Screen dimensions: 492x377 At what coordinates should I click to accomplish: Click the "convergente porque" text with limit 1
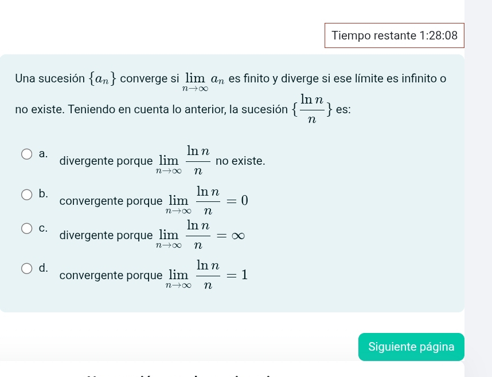coord(111,276)
